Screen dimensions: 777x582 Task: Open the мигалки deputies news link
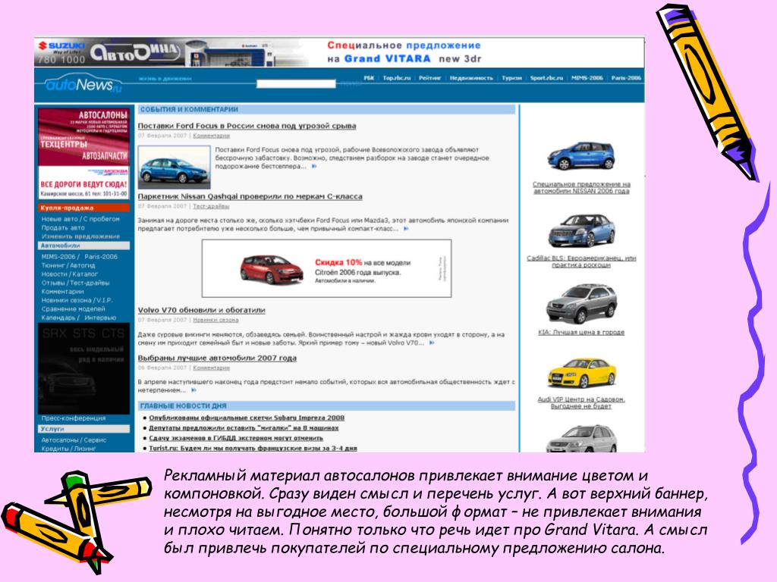click(x=244, y=427)
